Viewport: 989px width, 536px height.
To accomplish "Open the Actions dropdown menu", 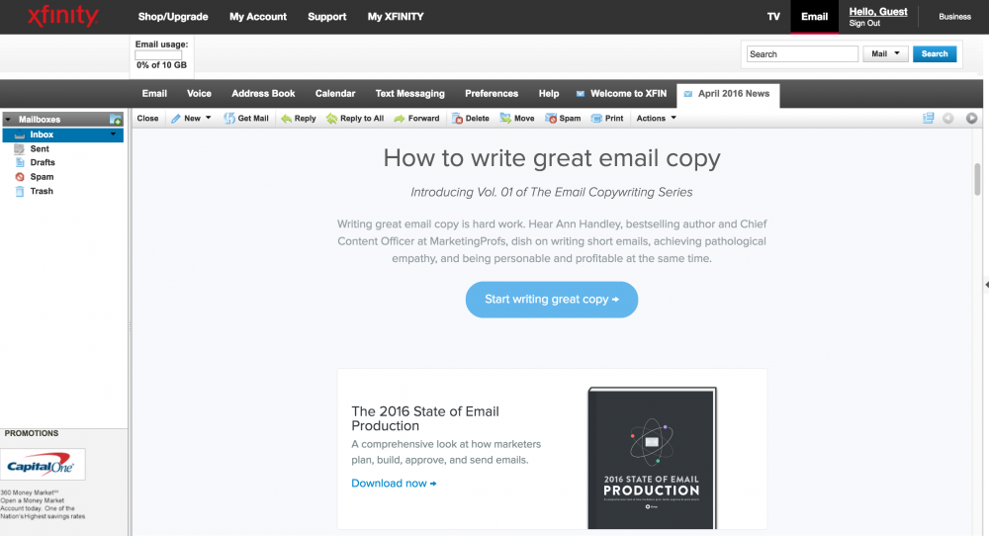I will (656, 118).
